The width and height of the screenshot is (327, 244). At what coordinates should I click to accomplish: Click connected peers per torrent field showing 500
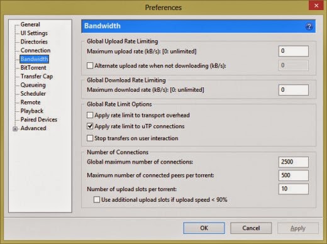coord(294,175)
